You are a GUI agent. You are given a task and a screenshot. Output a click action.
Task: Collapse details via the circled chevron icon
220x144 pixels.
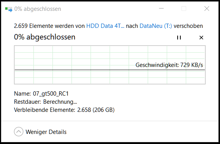click(19, 132)
